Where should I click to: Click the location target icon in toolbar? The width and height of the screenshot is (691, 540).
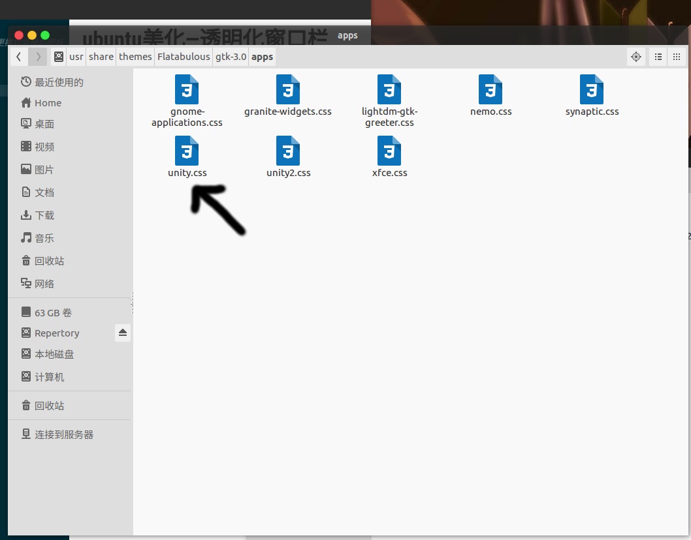click(636, 57)
